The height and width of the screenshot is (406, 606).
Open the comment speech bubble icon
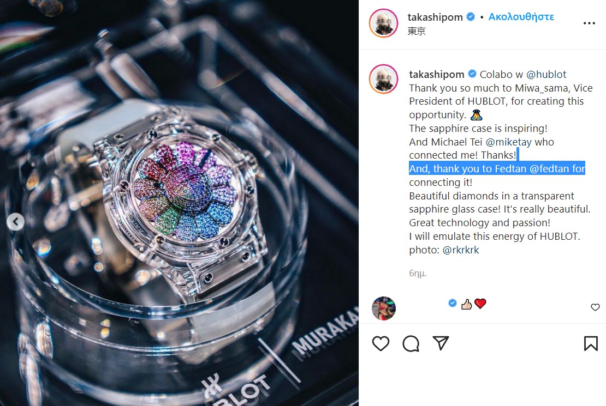pos(411,343)
